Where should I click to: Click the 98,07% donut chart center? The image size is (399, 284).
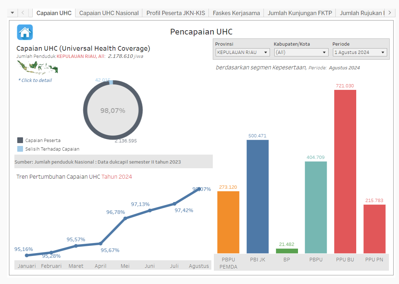(x=113, y=111)
